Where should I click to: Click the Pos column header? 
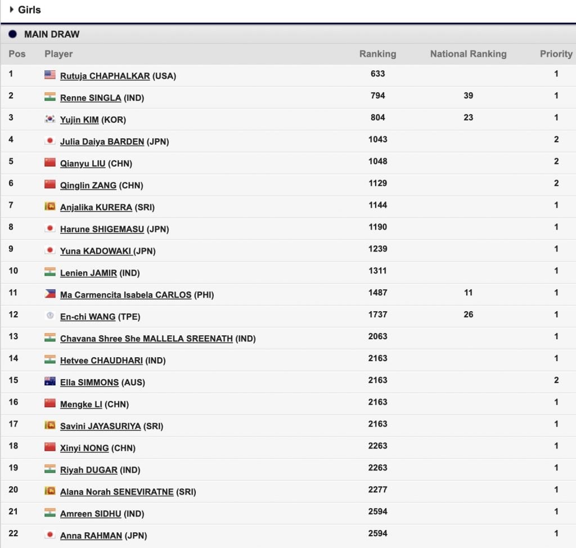pos(17,53)
